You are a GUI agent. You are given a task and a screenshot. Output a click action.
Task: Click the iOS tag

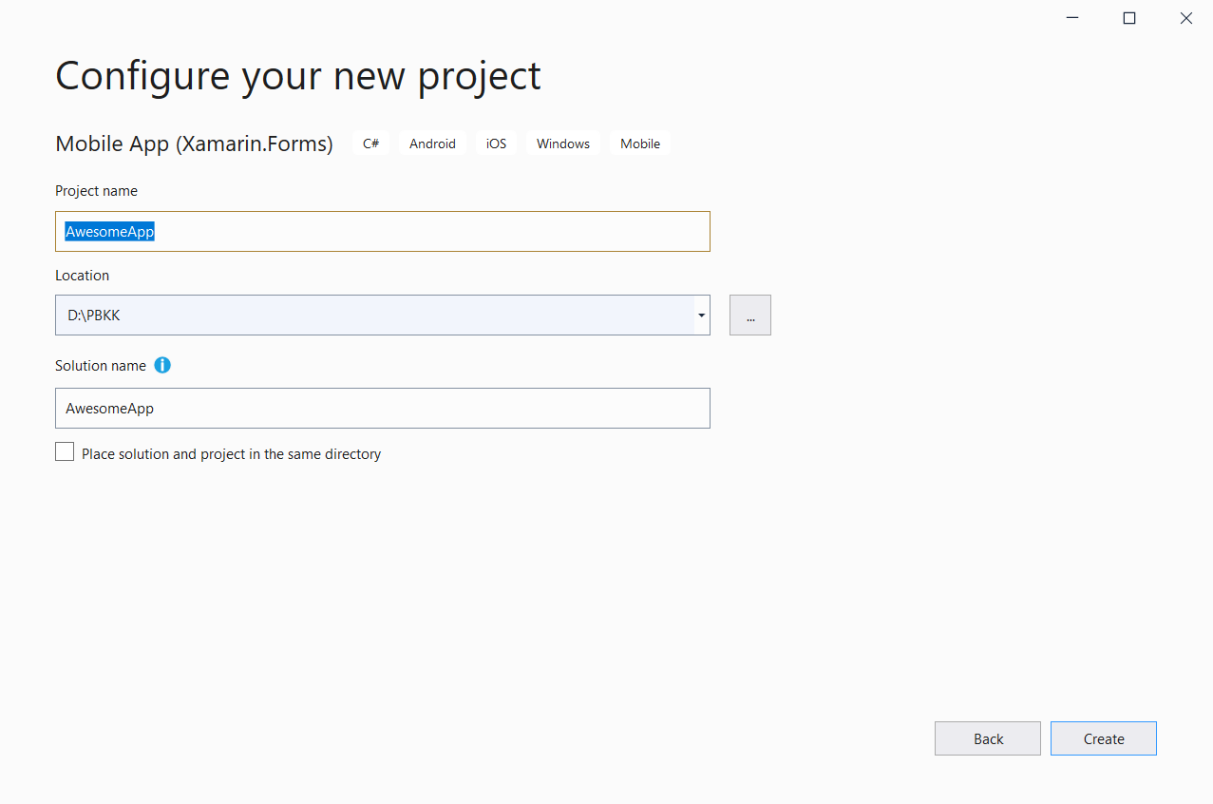[x=496, y=144]
